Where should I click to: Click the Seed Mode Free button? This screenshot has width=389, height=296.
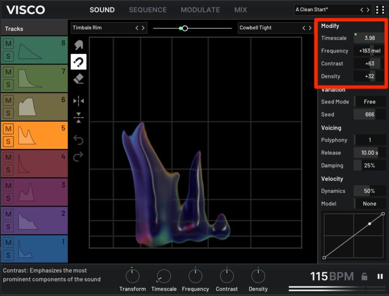click(369, 102)
